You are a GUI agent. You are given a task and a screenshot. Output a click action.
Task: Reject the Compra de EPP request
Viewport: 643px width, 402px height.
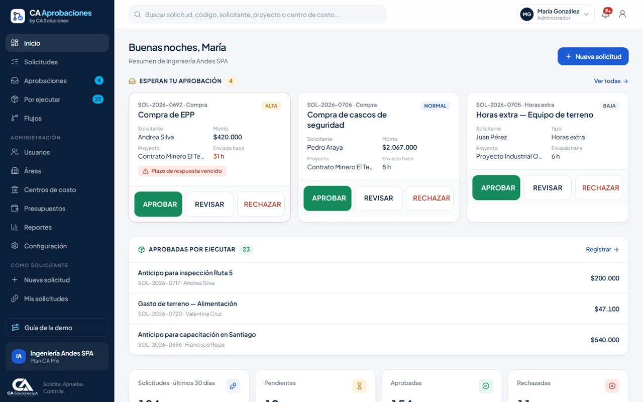click(261, 204)
